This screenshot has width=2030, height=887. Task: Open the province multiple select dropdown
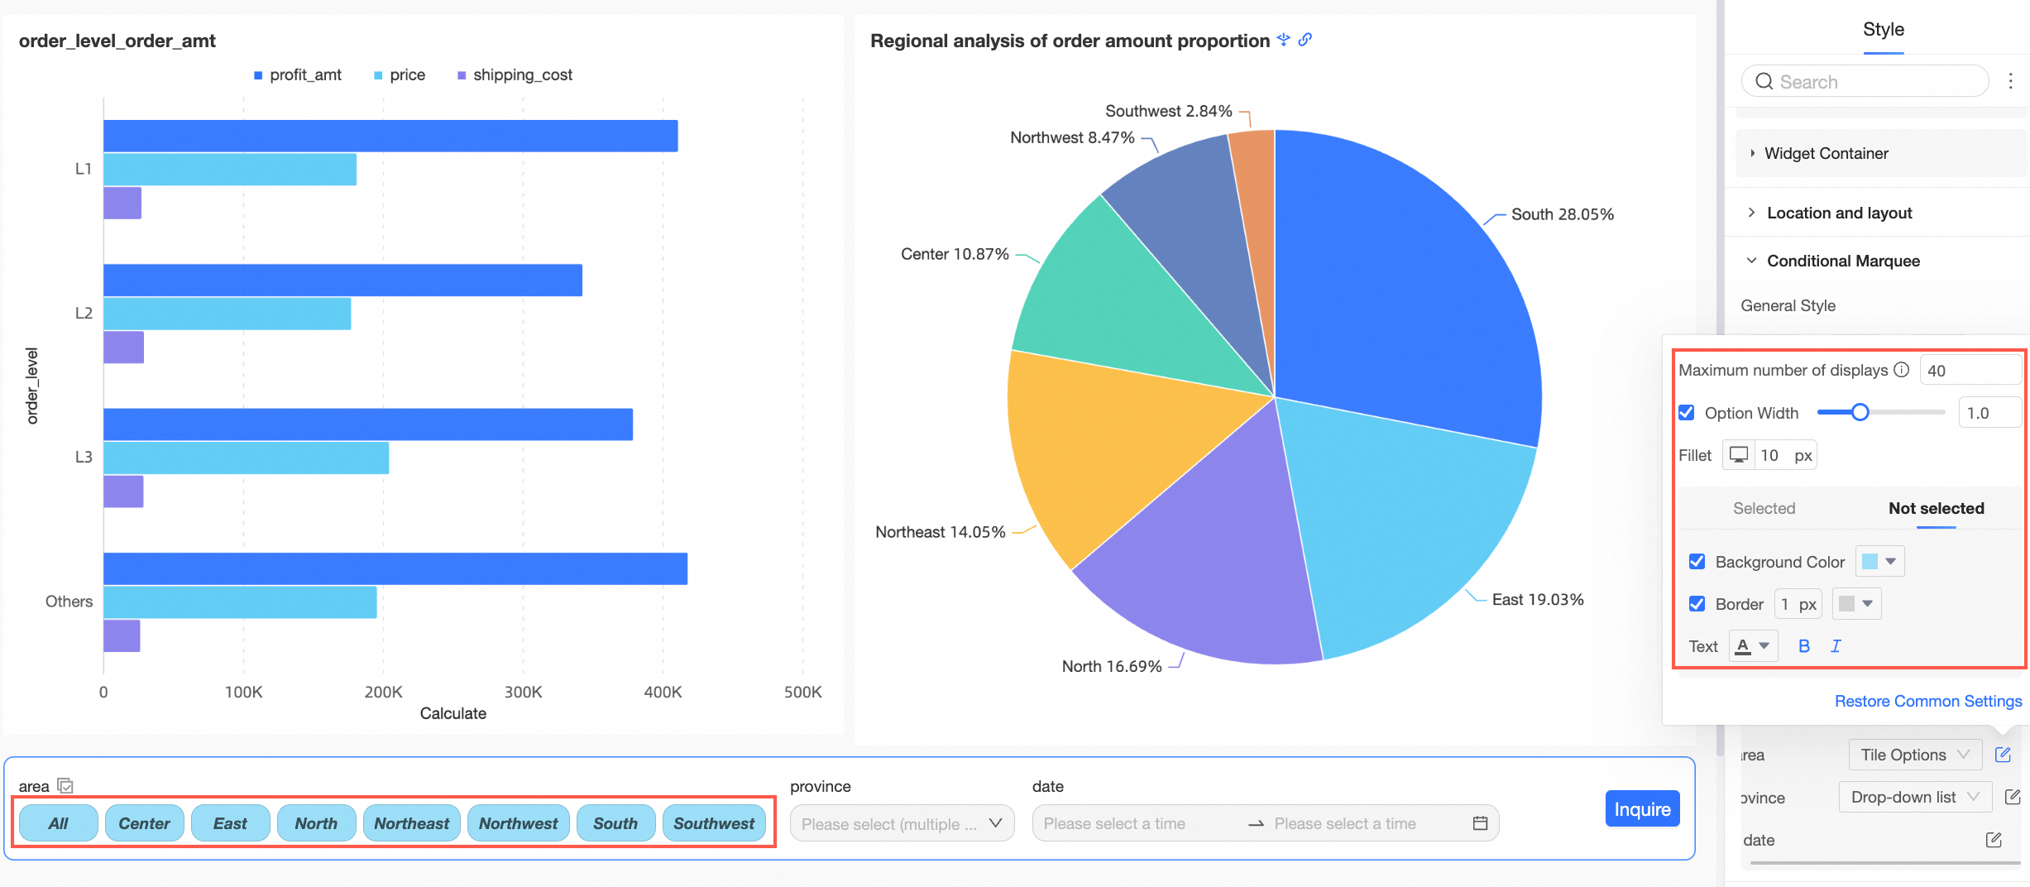point(902,823)
